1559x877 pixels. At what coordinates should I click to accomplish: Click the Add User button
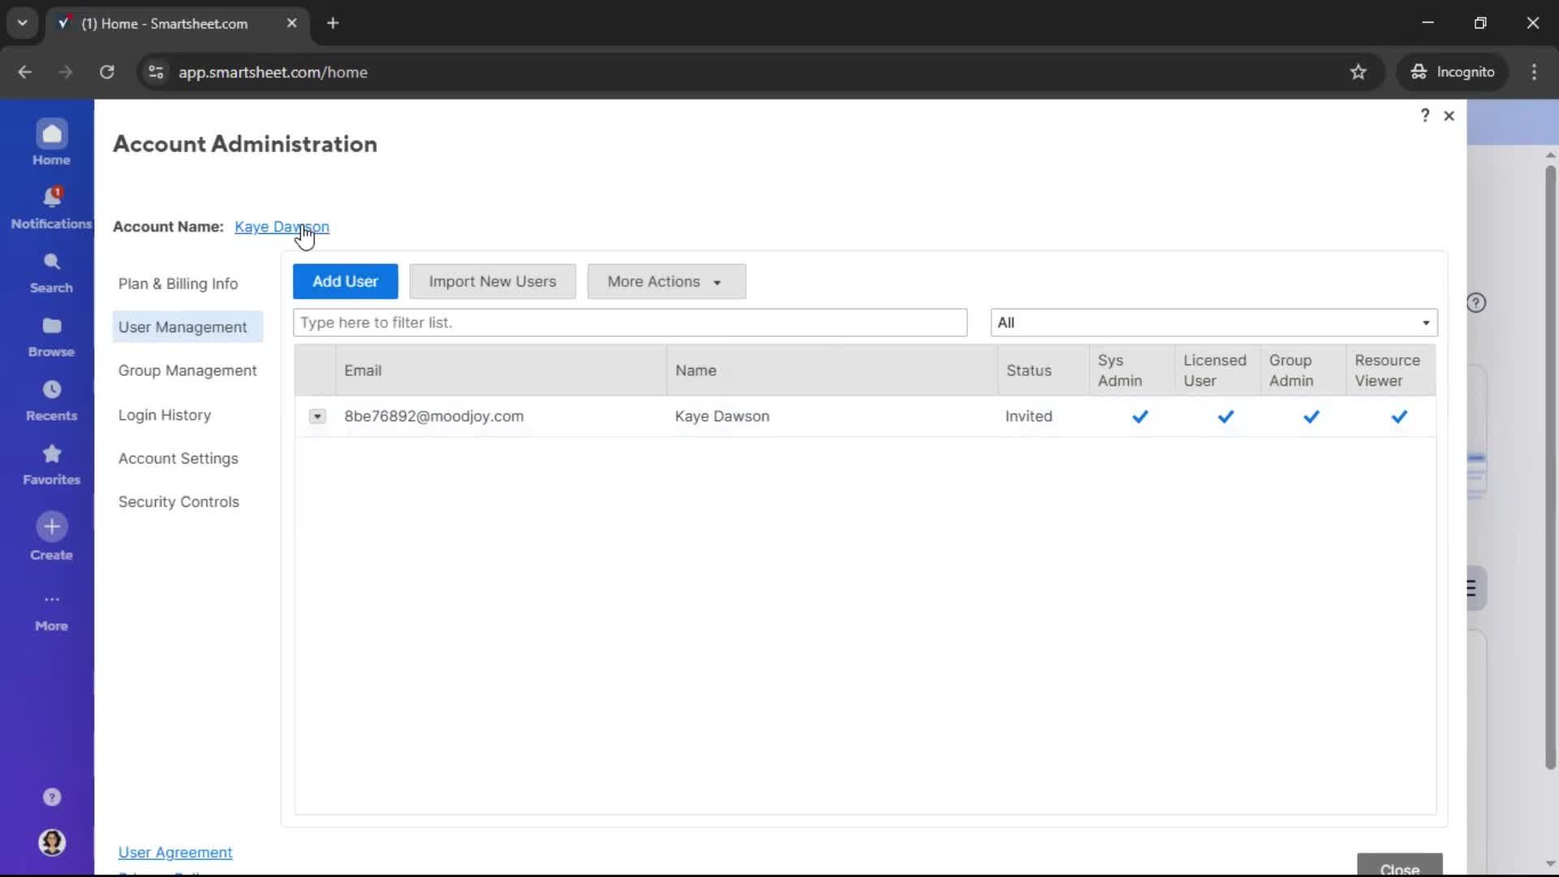click(345, 282)
